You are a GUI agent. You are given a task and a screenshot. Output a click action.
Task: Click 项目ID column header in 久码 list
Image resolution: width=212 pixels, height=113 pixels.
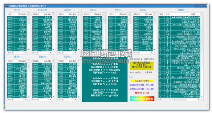tap(11, 14)
